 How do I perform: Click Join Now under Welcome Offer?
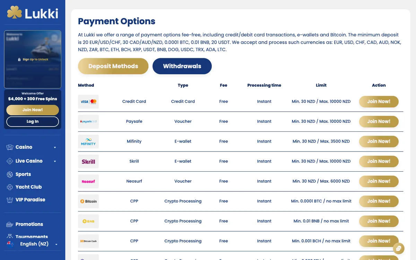[x=33, y=110]
